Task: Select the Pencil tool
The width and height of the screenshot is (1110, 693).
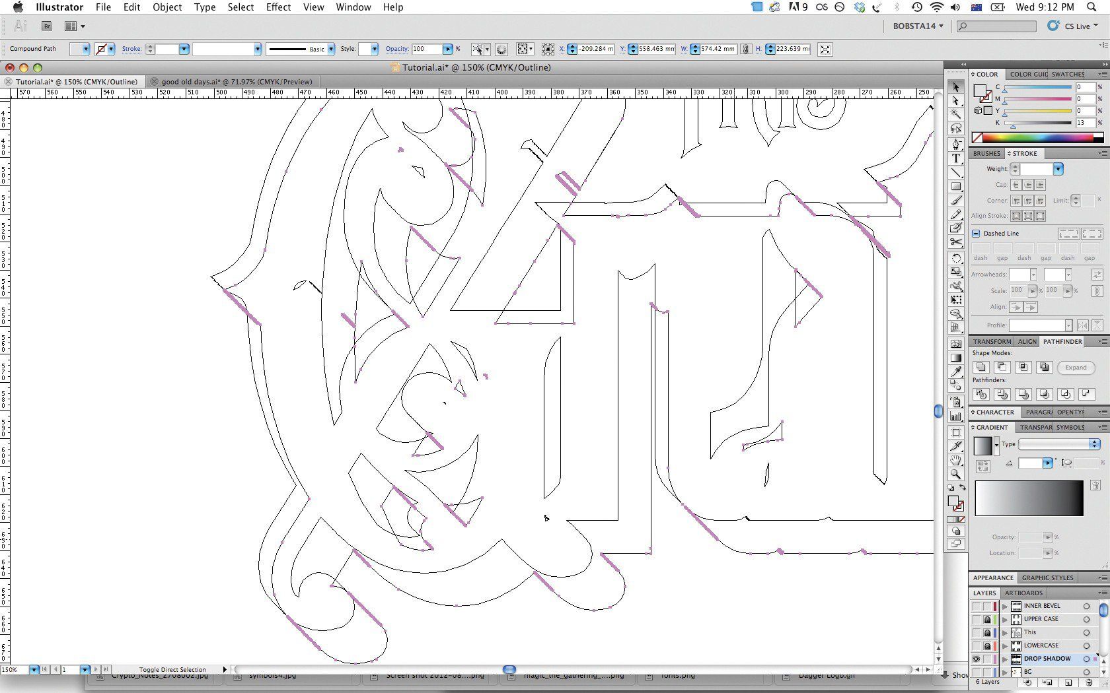Action: pyautogui.click(x=956, y=214)
